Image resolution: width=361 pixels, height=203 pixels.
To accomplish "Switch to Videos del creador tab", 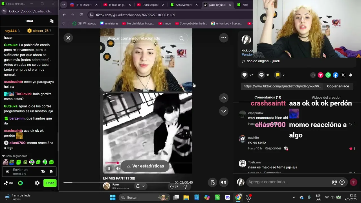I will [326, 97].
